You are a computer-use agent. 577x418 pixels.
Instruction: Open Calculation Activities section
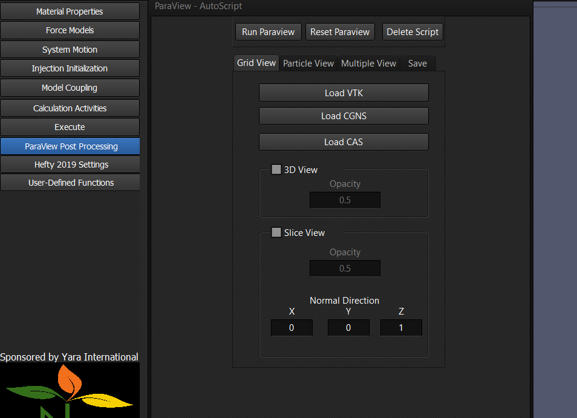click(70, 108)
